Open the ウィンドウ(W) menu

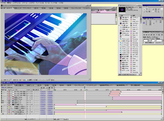click(54, 3)
